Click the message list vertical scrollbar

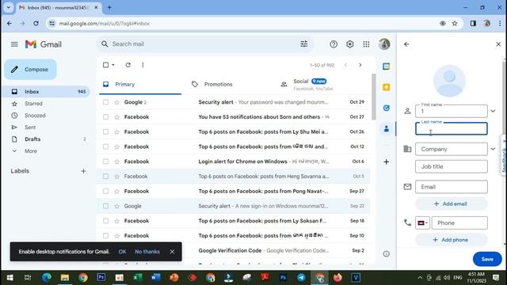tap(374, 97)
